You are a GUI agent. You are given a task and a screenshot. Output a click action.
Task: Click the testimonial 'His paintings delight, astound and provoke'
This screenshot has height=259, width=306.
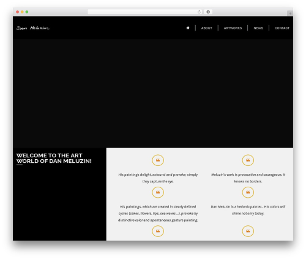tap(158, 178)
